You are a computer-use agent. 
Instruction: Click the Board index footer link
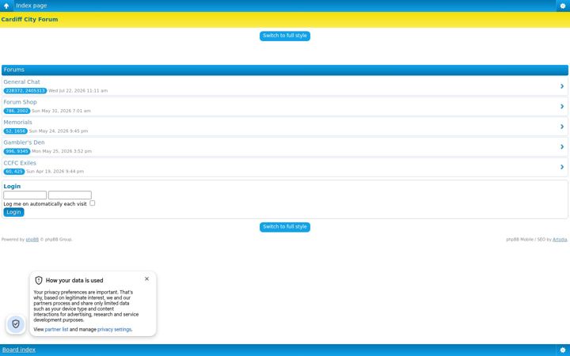pyautogui.click(x=19, y=350)
